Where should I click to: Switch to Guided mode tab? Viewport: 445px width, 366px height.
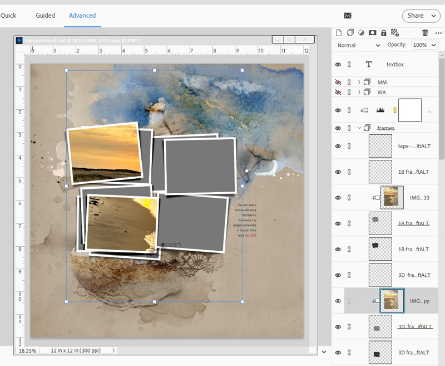click(x=46, y=16)
